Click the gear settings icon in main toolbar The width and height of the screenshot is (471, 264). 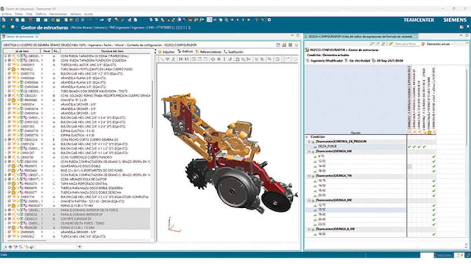269,19
